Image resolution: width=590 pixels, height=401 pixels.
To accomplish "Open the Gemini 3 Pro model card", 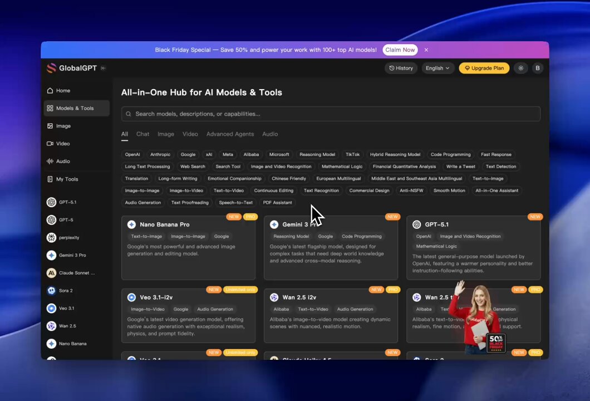I will pos(331,247).
